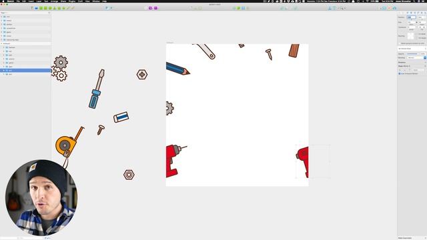Click the Position X input field
The width and height of the screenshot is (427, 240).
click(x=411, y=17)
